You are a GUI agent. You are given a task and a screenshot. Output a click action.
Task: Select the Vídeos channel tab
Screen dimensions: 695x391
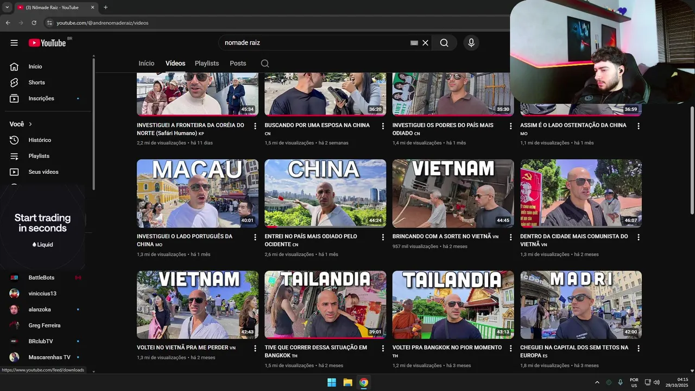[175, 64]
